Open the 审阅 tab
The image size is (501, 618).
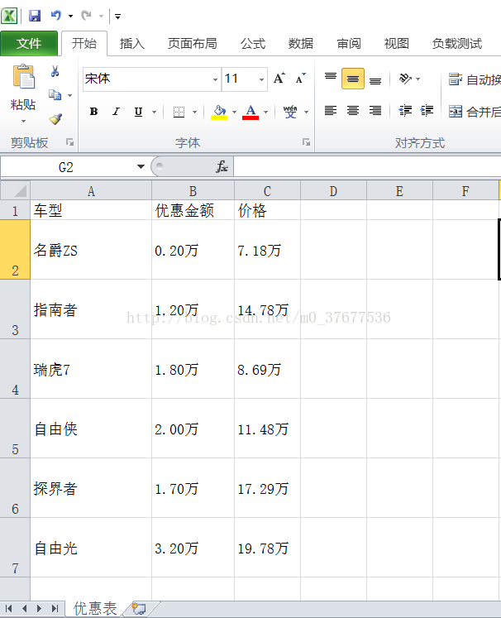pos(349,43)
